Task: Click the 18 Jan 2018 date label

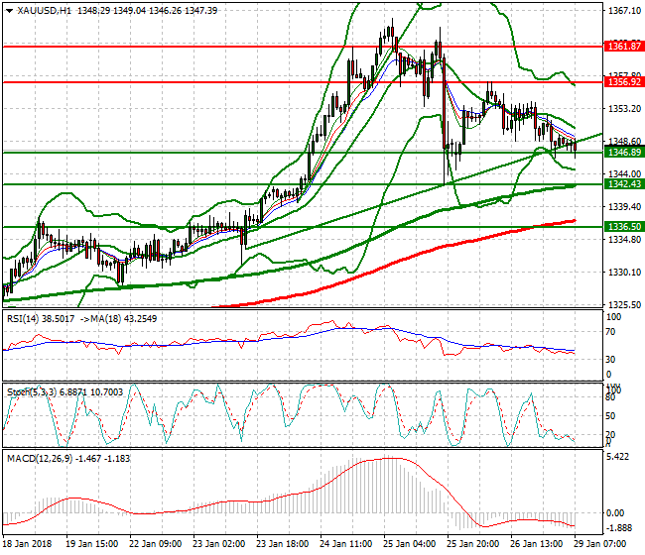Action: click(x=27, y=544)
